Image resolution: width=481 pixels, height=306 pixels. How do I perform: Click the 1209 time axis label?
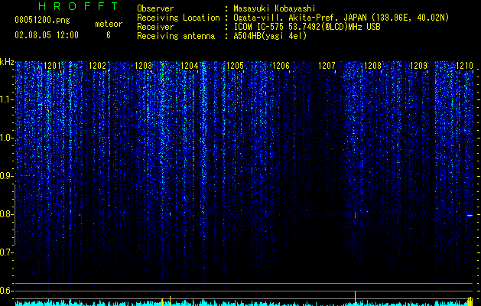pos(418,65)
